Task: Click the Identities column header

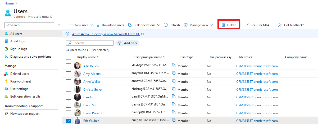Action: pyautogui.click(x=246, y=57)
